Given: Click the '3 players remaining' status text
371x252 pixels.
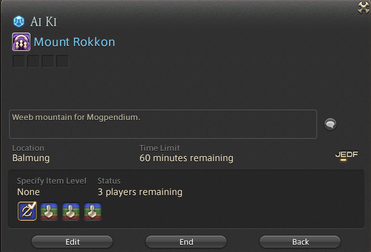Looking at the screenshot, I should click(140, 192).
